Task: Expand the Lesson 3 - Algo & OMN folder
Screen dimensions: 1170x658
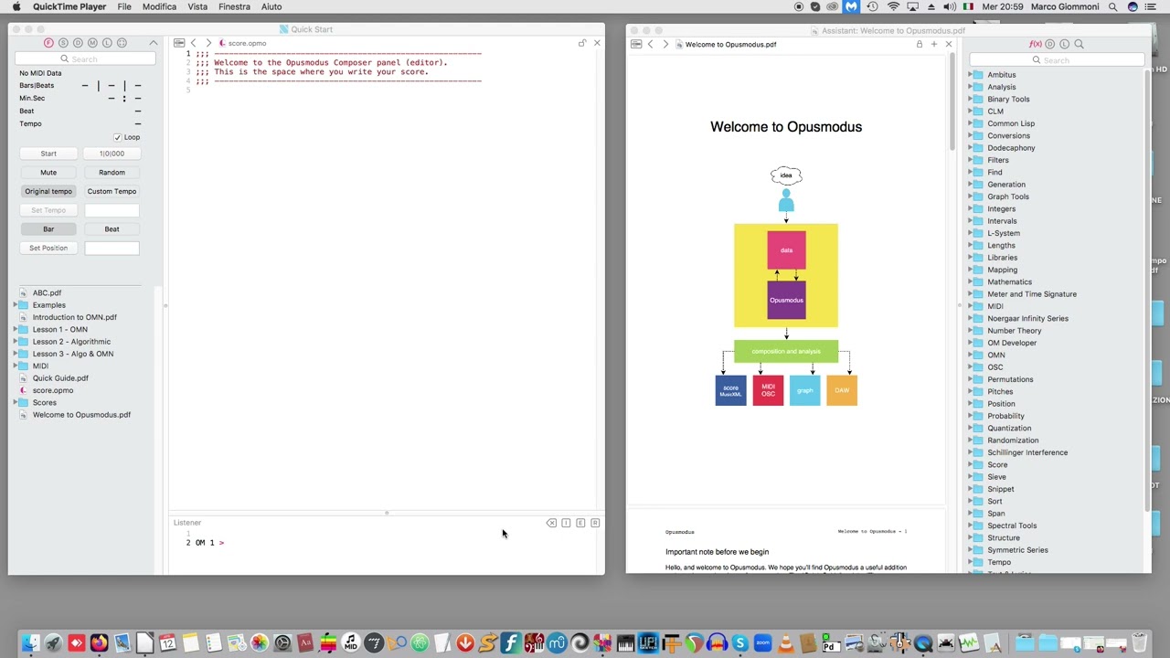Action: [16, 354]
